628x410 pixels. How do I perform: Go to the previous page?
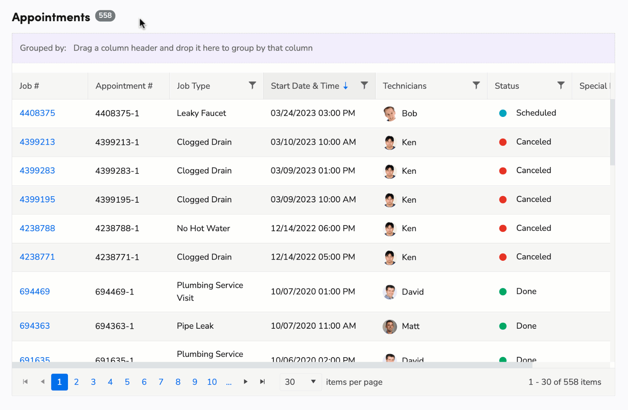tap(43, 382)
